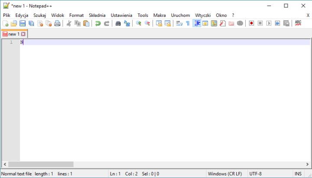
Task: Open Replace dialog toolbar icon
Action: [x=127, y=23]
